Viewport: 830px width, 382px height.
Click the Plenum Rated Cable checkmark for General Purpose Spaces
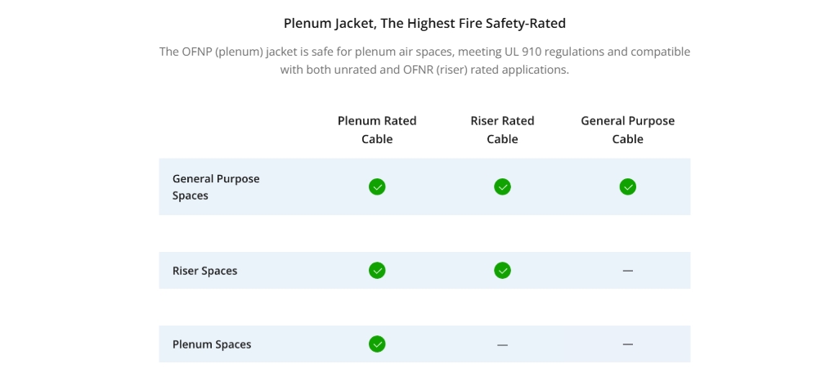[377, 187]
